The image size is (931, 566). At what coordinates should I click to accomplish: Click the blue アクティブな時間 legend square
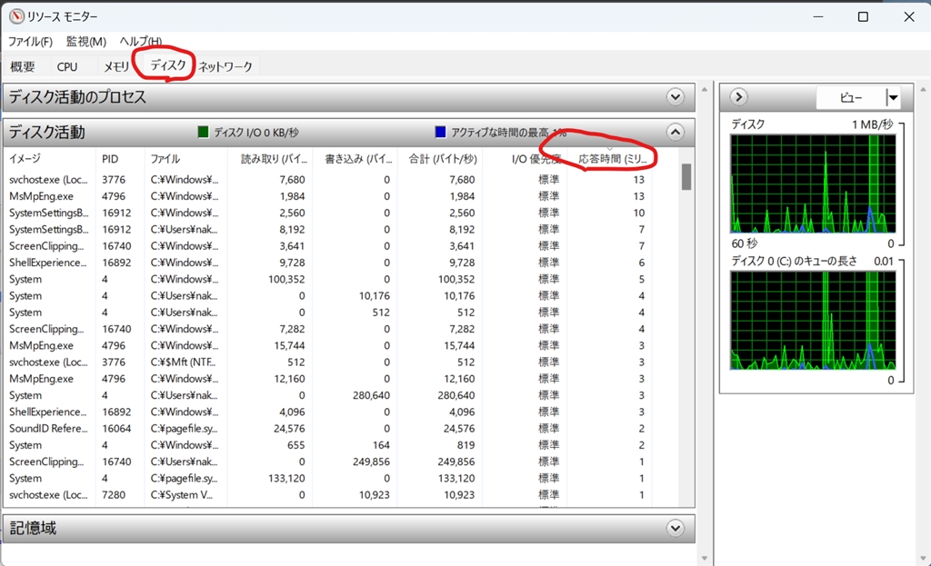coord(441,132)
